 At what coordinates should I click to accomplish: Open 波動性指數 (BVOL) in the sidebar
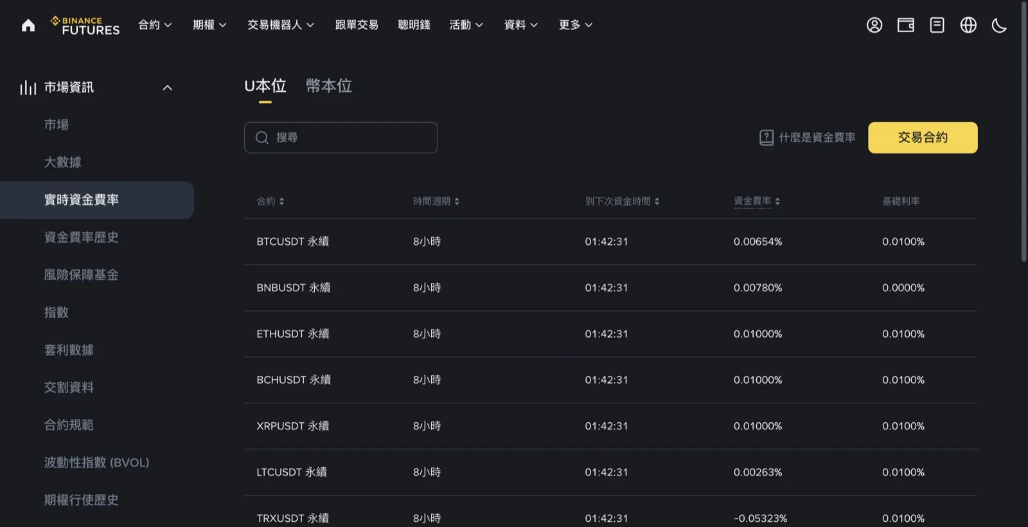pyautogui.click(x=96, y=463)
